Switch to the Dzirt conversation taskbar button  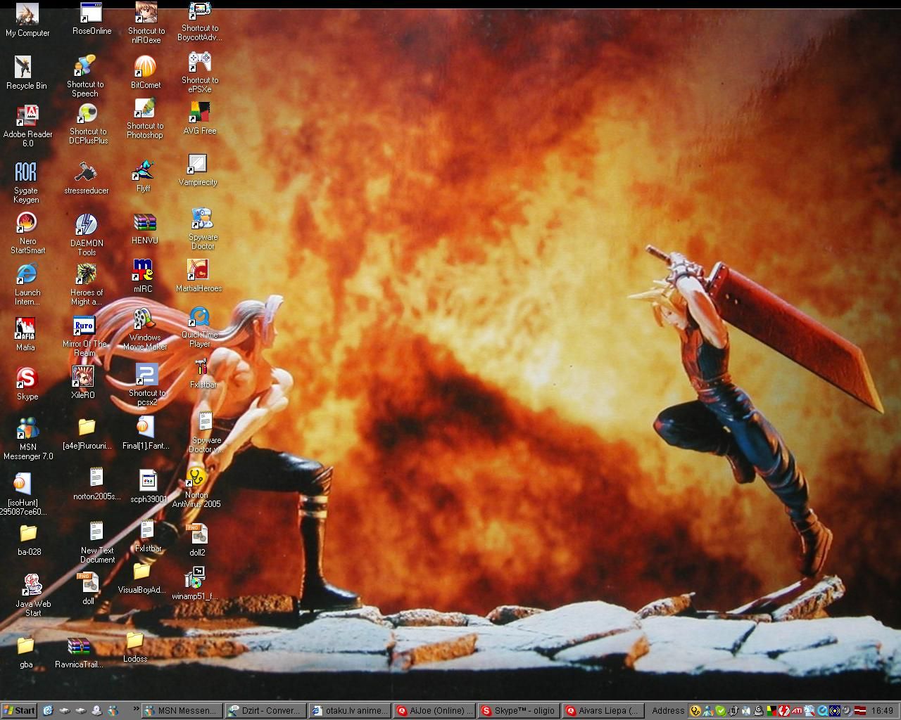point(265,711)
